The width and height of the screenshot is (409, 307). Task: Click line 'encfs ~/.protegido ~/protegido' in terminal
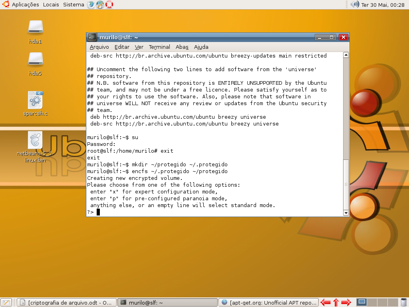(x=157, y=171)
